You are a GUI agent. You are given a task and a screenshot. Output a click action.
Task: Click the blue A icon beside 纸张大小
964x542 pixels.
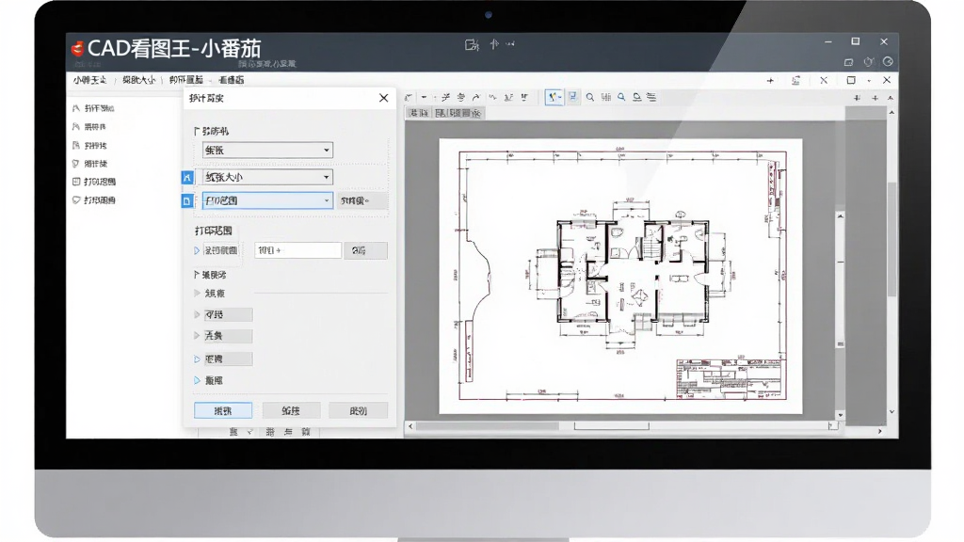(x=187, y=178)
